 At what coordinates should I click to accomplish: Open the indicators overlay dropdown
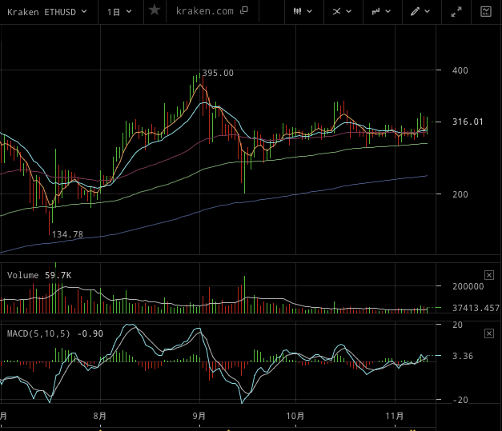pyautogui.click(x=342, y=11)
